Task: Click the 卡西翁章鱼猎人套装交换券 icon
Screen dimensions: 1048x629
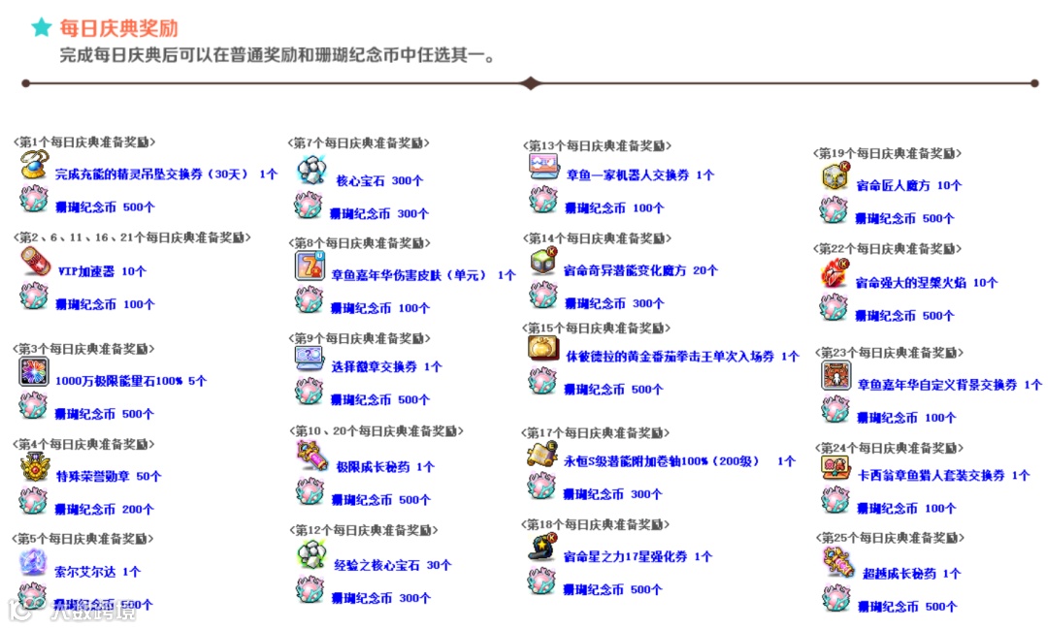Action: 835,467
